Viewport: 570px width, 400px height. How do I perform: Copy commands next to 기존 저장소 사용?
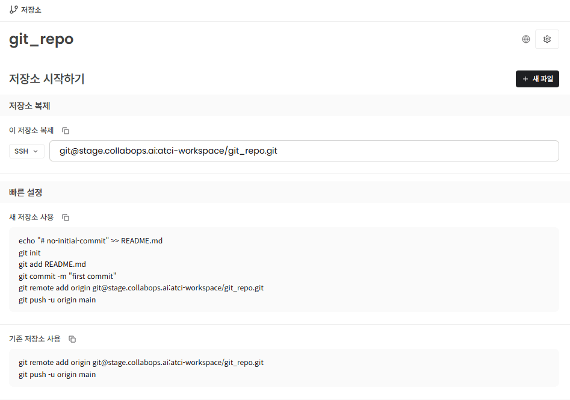pyautogui.click(x=72, y=339)
